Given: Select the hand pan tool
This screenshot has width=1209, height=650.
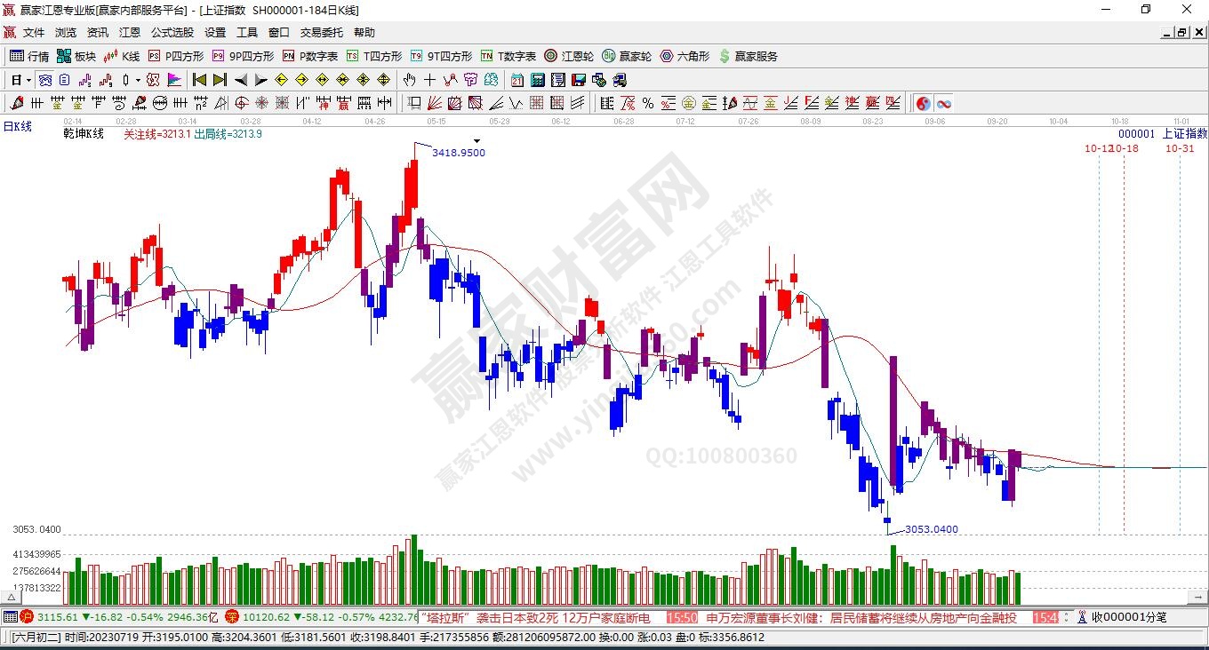Looking at the screenshot, I should [x=409, y=80].
